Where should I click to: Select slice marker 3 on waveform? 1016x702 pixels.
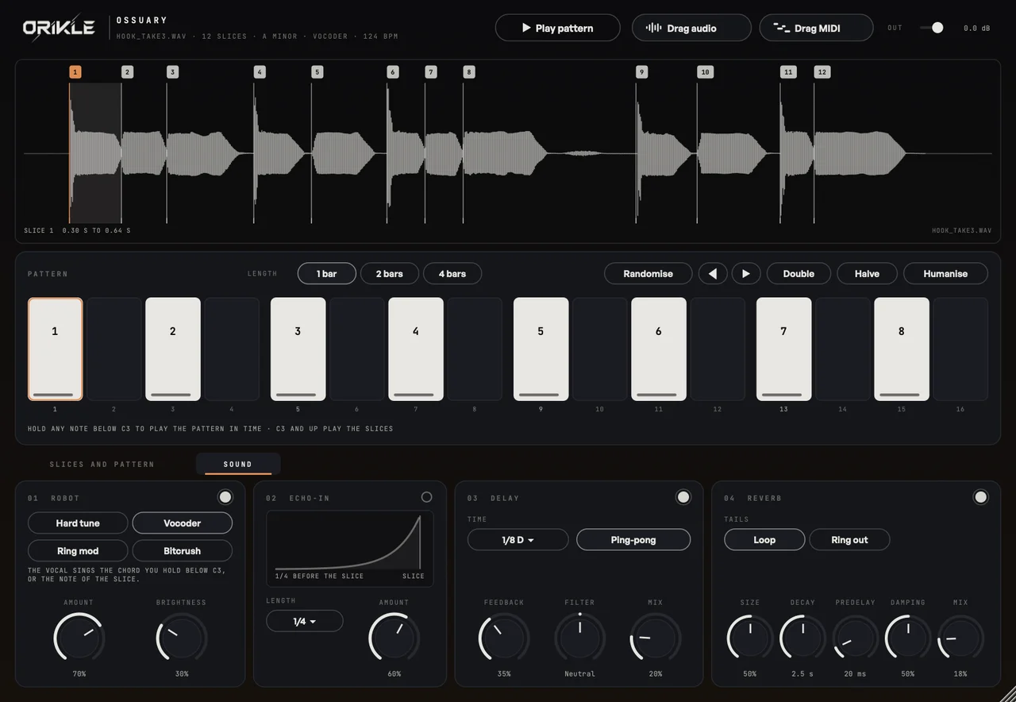(x=172, y=72)
